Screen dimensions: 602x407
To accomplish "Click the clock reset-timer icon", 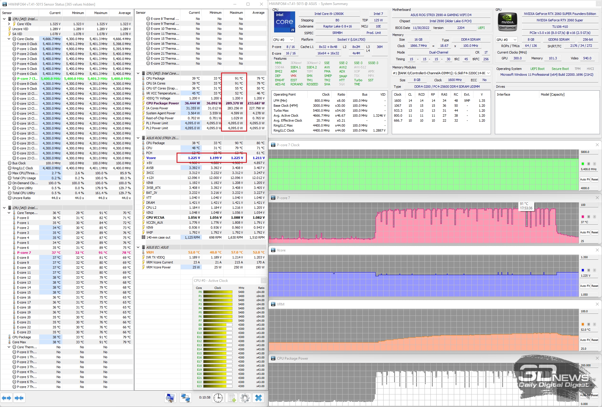I will click(x=218, y=398).
